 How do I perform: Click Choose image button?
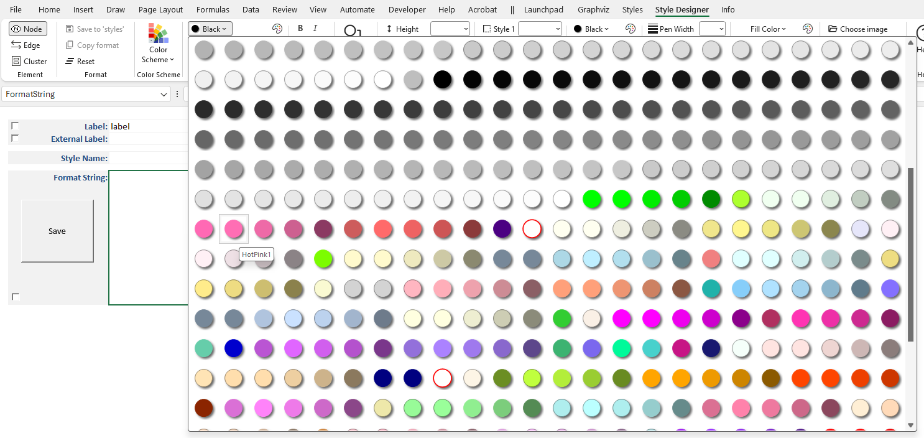(x=858, y=29)
